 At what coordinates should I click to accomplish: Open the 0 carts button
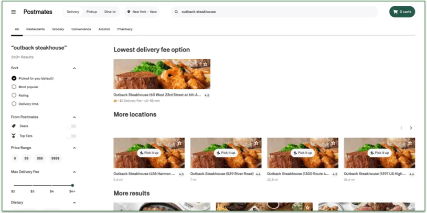(402, 12)
